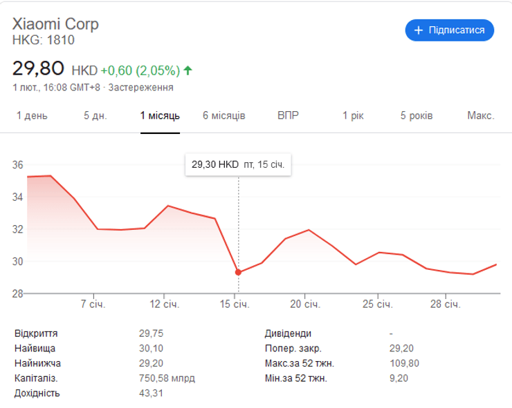Select the 5 дн. time range tab
512x408 pixels.
[95, 115]
